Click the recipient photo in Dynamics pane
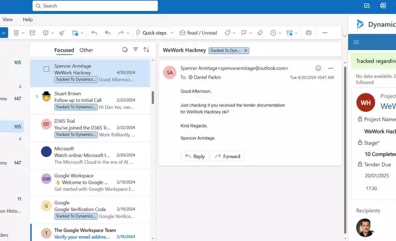Viewport: 396px width, 241px height. [365, 227]
